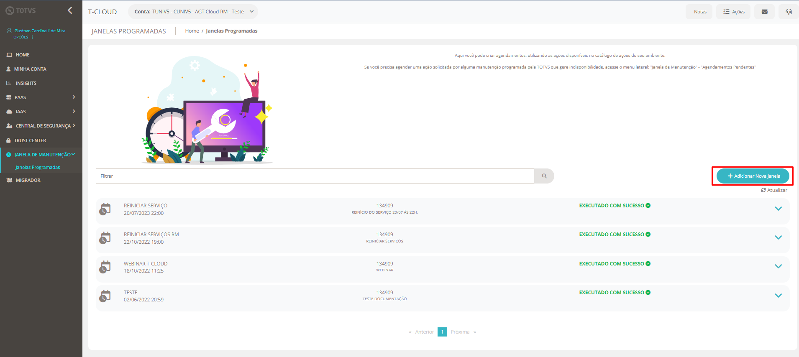Click the Central de Segurança icon
This screenshot has width=799, height=357.
click(x=9, y=126)
